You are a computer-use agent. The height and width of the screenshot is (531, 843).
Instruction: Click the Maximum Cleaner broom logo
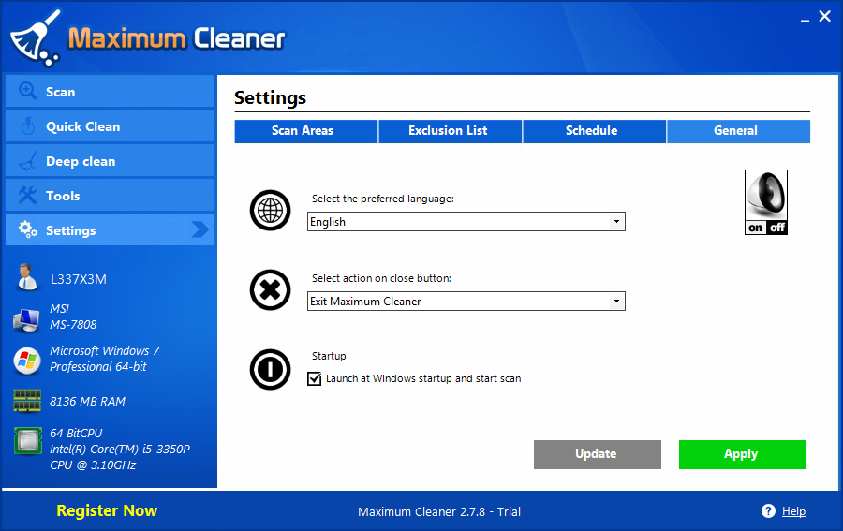click(36, 38)
